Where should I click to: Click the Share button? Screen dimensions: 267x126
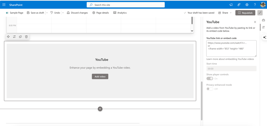coord(223,13)
